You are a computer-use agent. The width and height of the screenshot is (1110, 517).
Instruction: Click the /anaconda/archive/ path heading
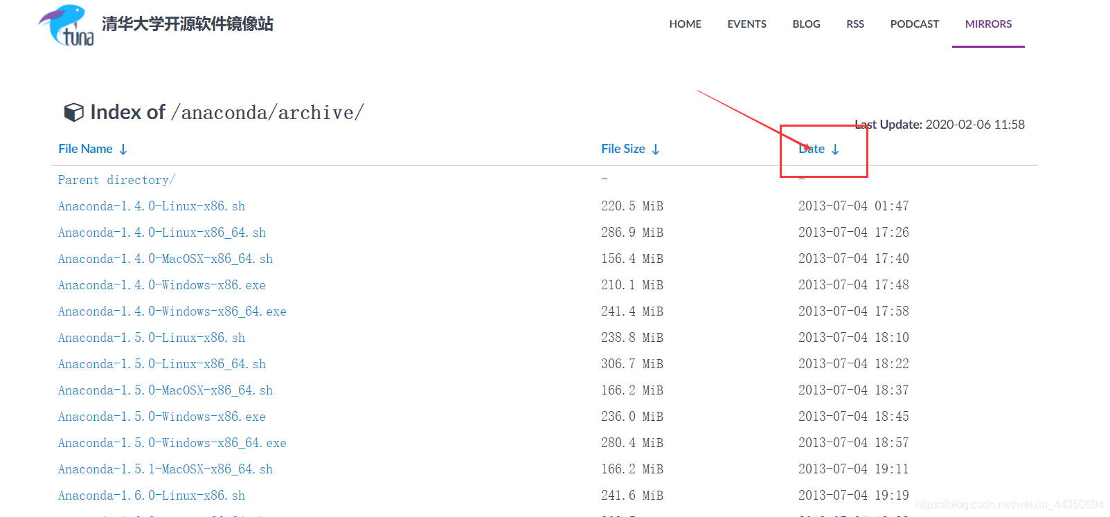click(x=267, y=113)
